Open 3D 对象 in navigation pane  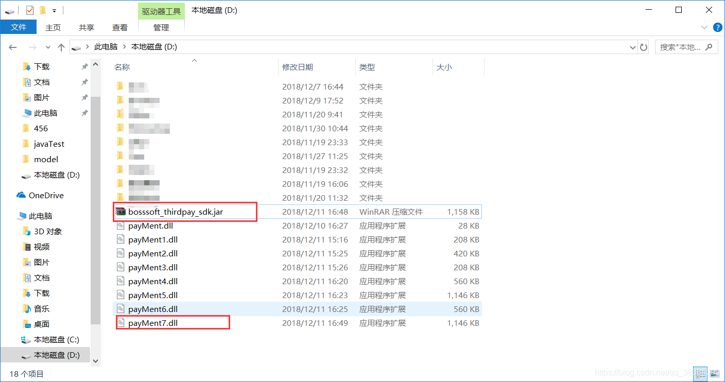(x=48, y=231)
